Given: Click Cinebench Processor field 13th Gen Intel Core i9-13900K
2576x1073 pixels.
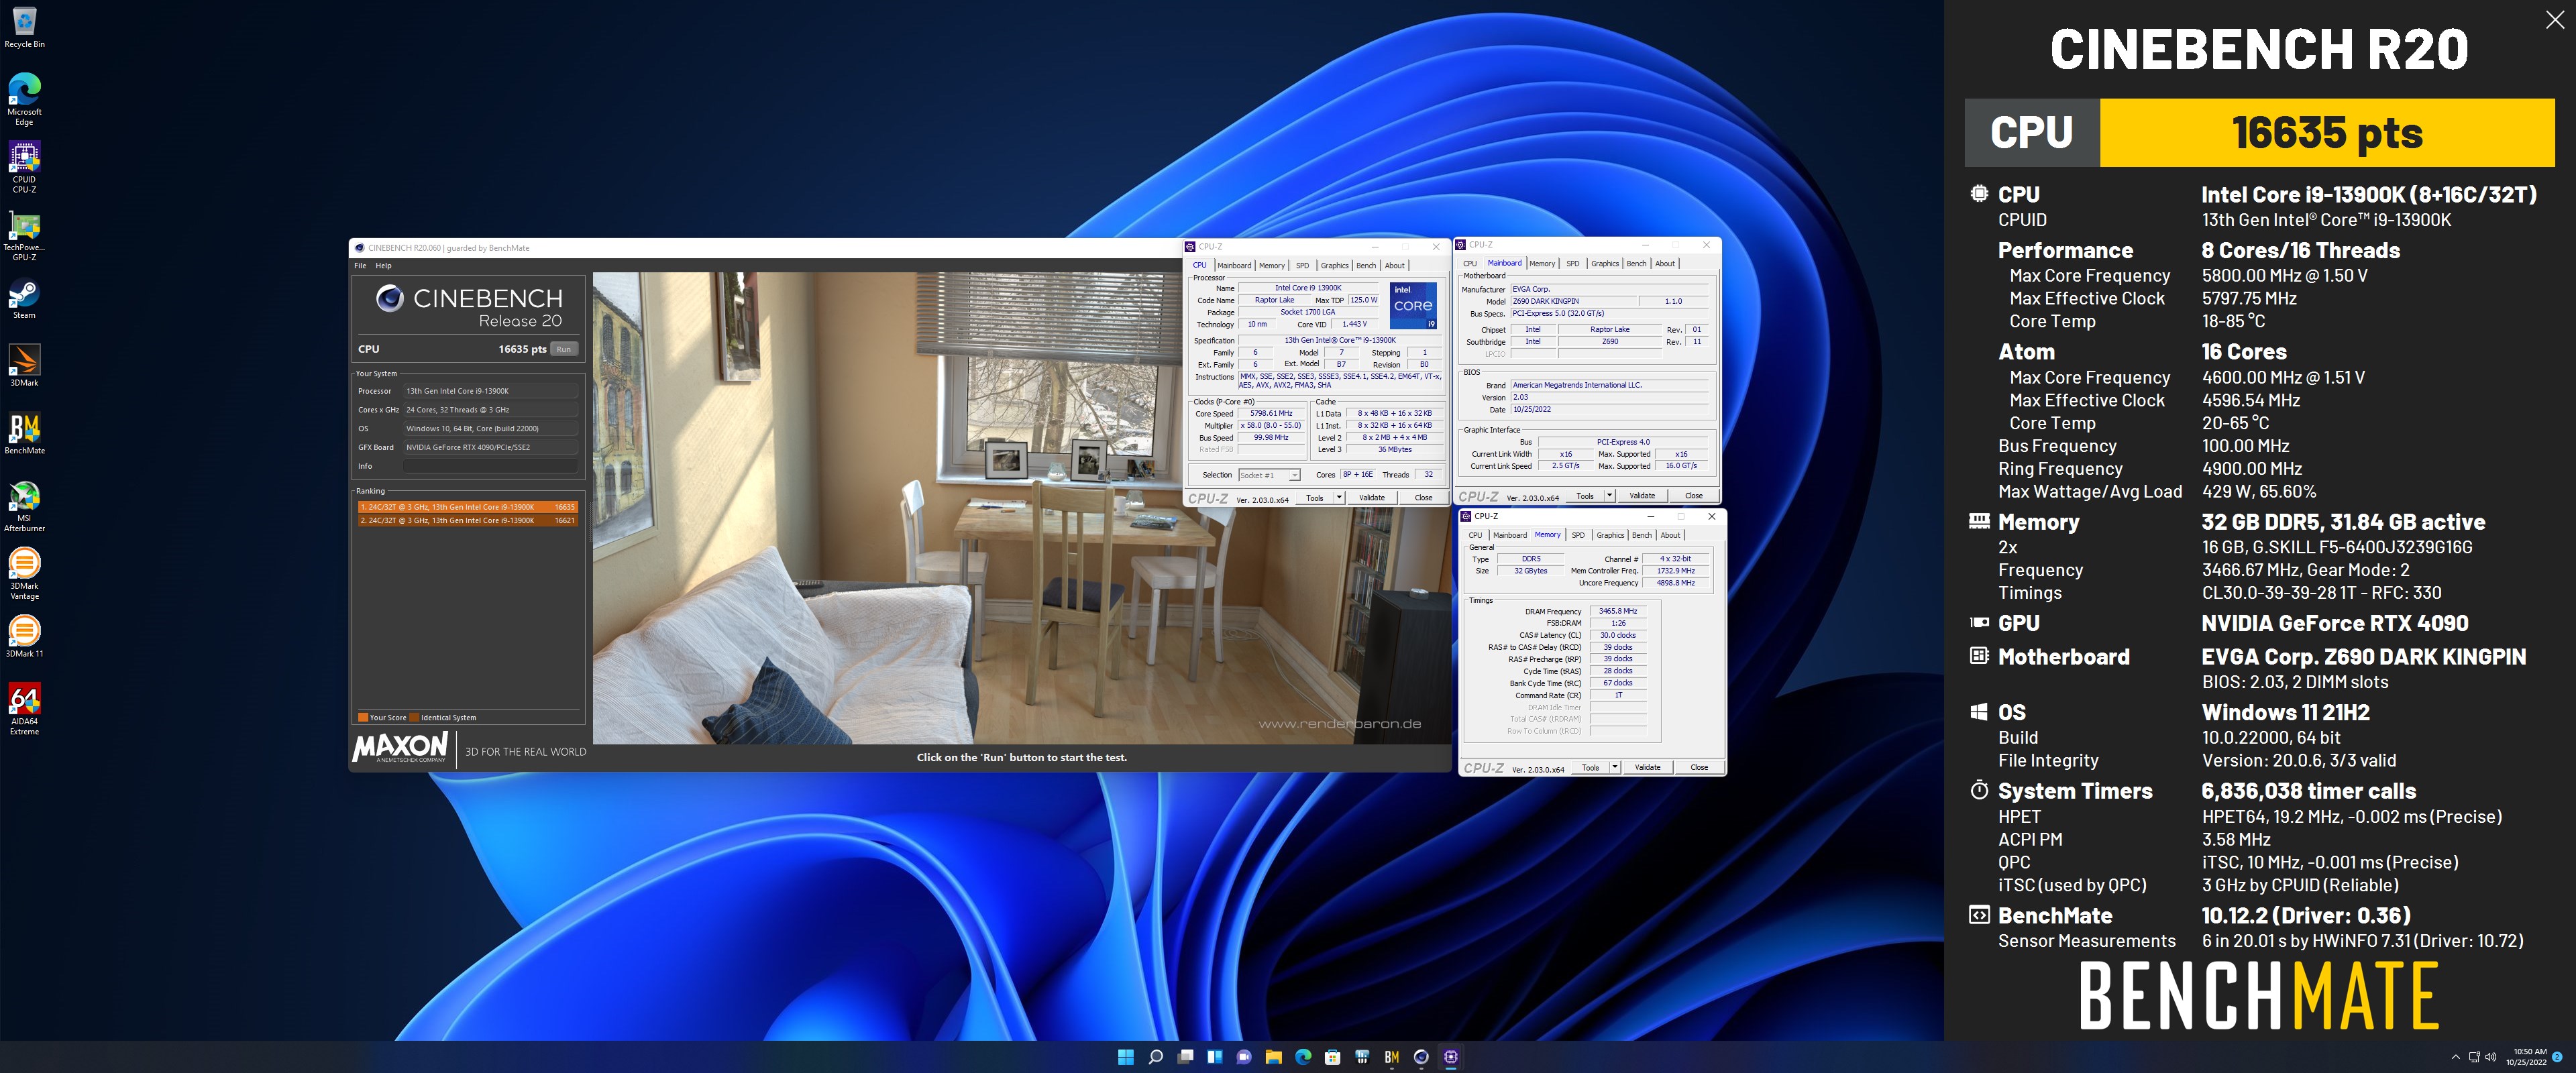Looking at the screenshot, I should pyautogui.click(x=491, y=391).
